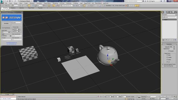Open the Display command panel tab
Viewport: 178px width, 100px height.
173,12
